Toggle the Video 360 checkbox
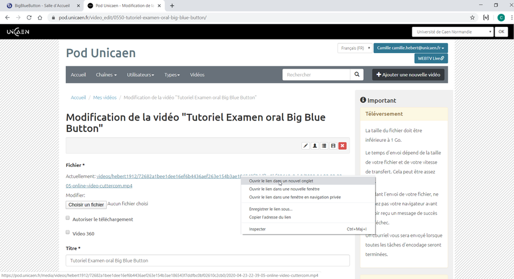This screenshot has width=514, height=279. [68, 232]
